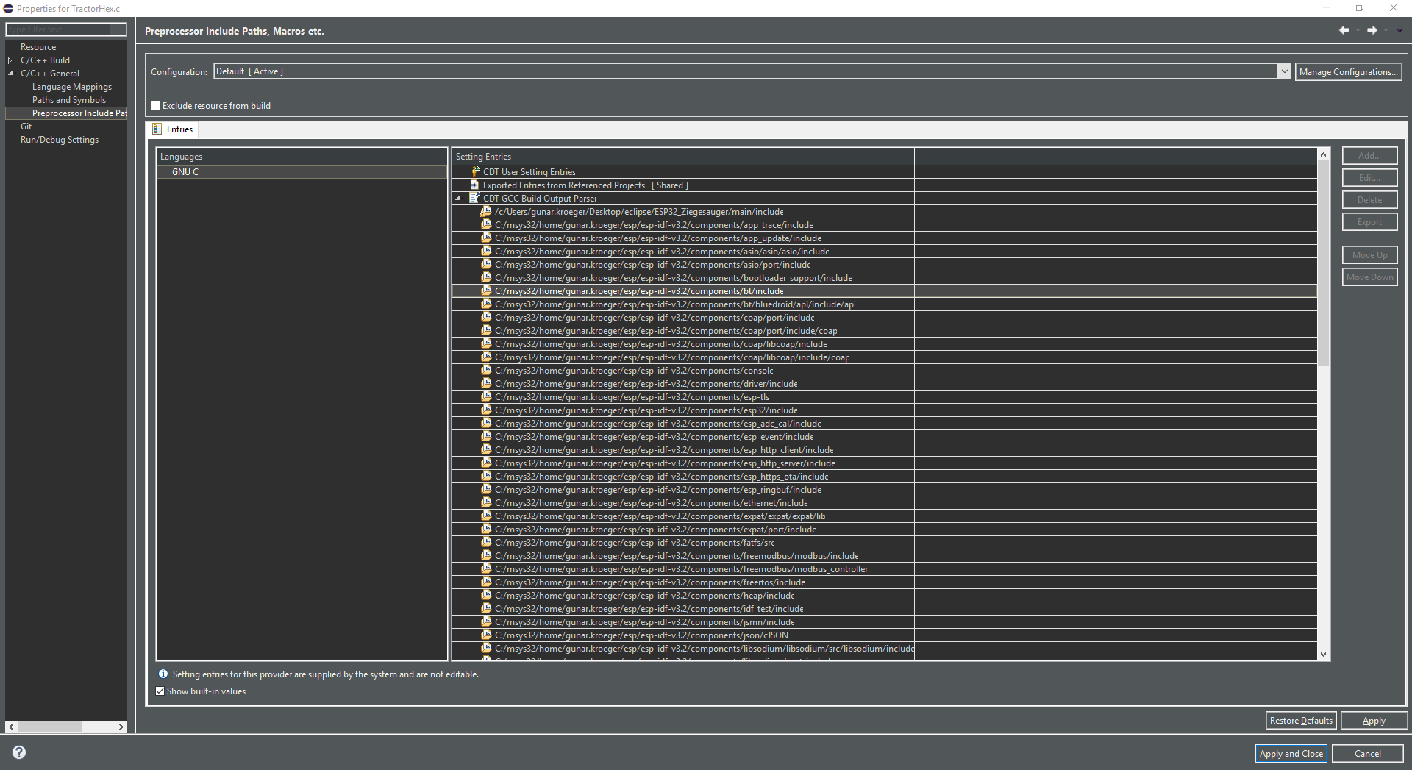Open the Configuration dropdown
The height and width of the screenshot is (770, 1412).
[1283, 71]
